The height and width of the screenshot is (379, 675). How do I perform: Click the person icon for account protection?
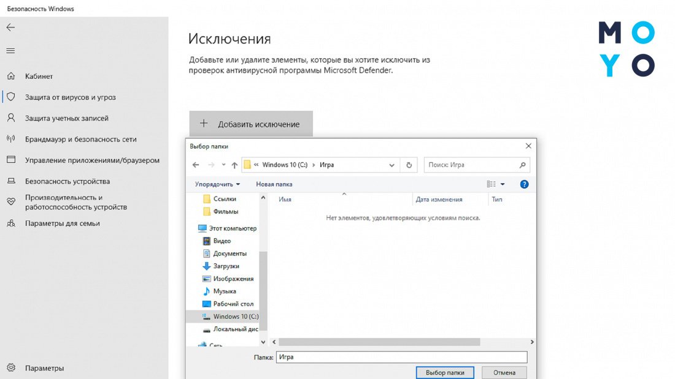pyautogui.click(x=11, y=118)
